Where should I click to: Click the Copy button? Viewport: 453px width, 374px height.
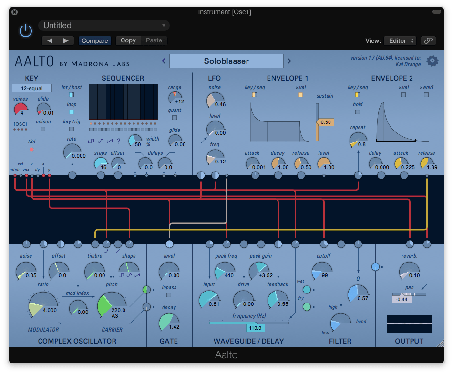coord(128,40)
